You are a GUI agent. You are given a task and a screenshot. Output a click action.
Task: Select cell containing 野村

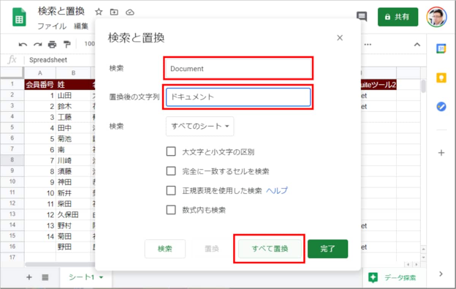73,226
